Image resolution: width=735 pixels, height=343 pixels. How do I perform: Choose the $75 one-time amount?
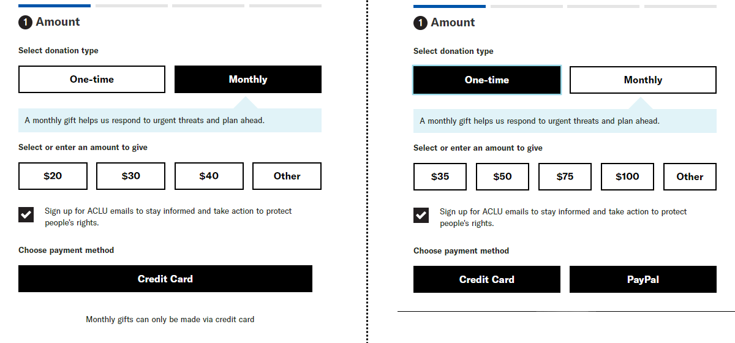point(565,177)
